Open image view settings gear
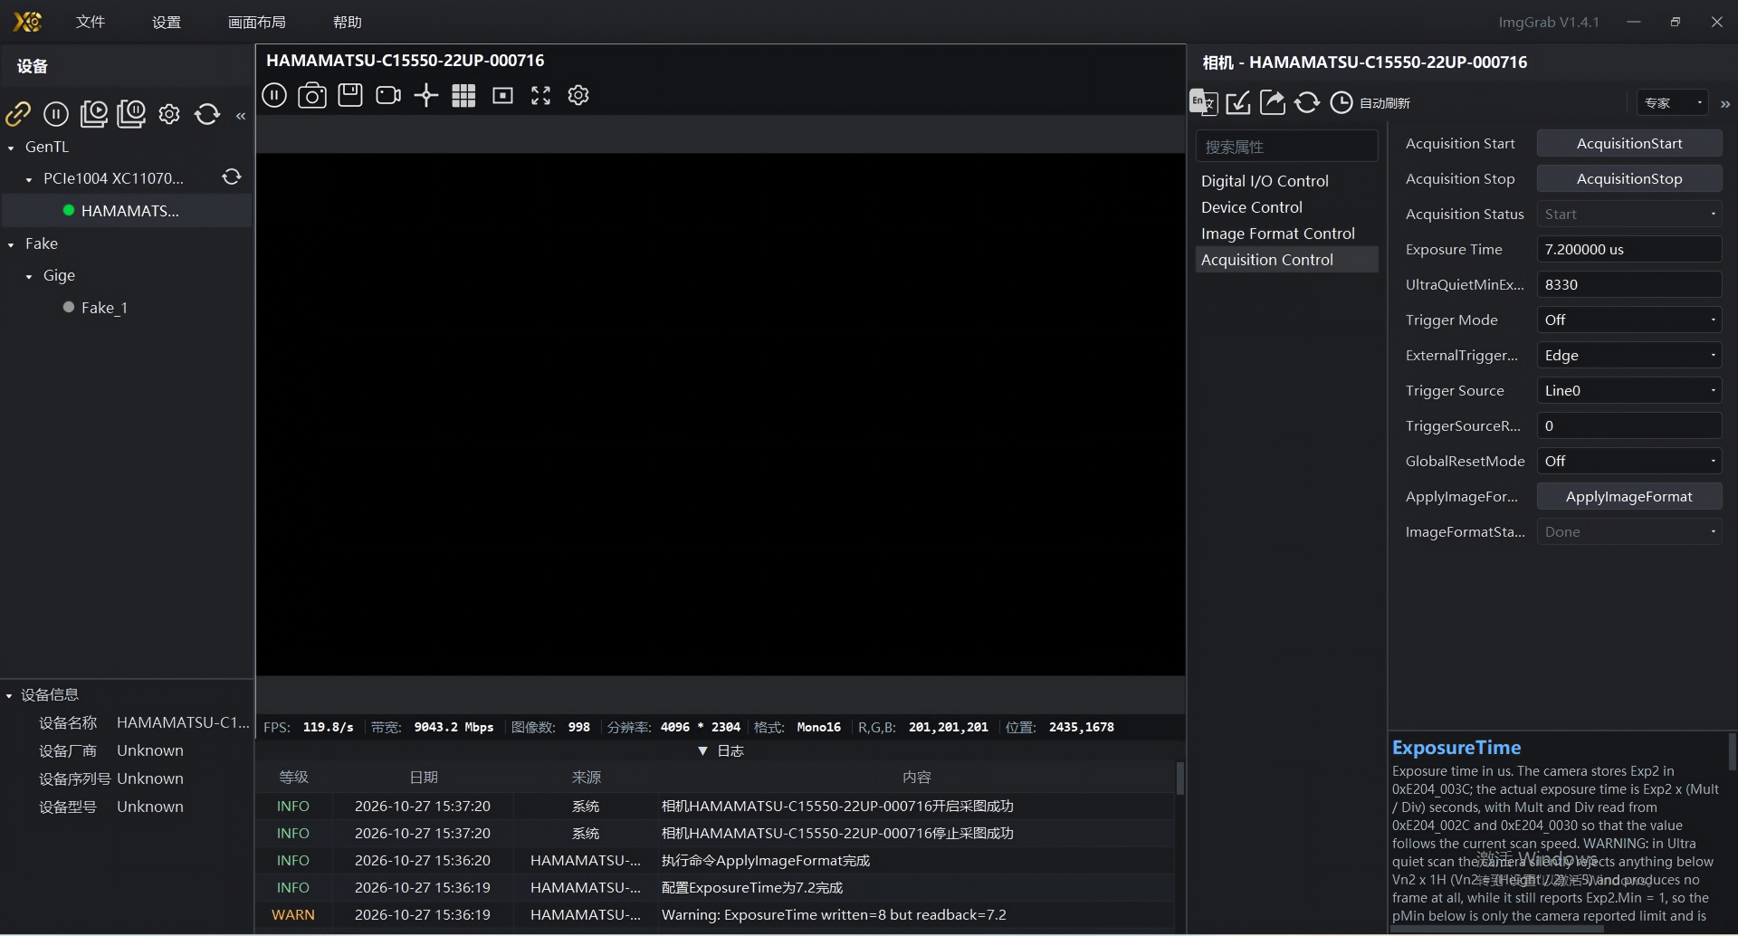Viewport: 1738px width, 936px height. coord(578,95)
